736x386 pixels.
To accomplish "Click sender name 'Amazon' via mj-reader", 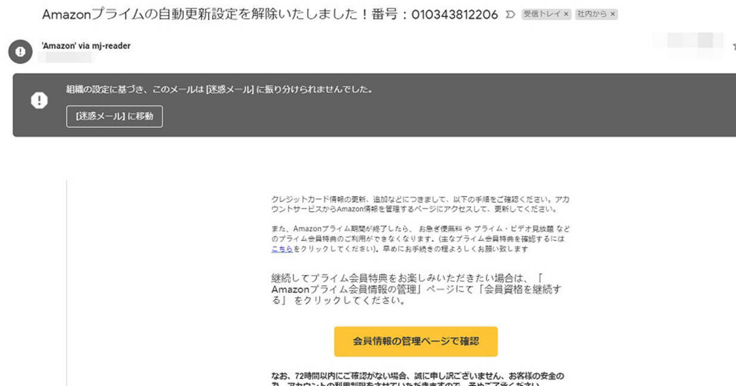I will (86, 46).
